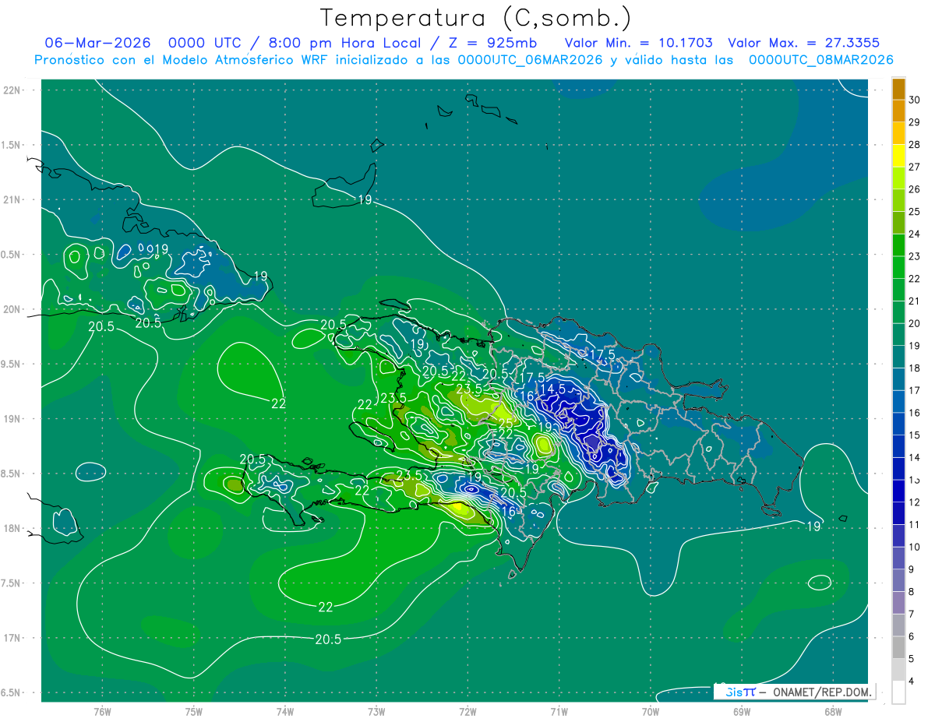Click latitude label '18N'
This screenshot has height=722, width=935.
[12, 528]
